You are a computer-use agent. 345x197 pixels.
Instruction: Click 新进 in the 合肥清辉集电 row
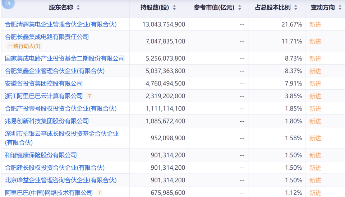[315, 24]
